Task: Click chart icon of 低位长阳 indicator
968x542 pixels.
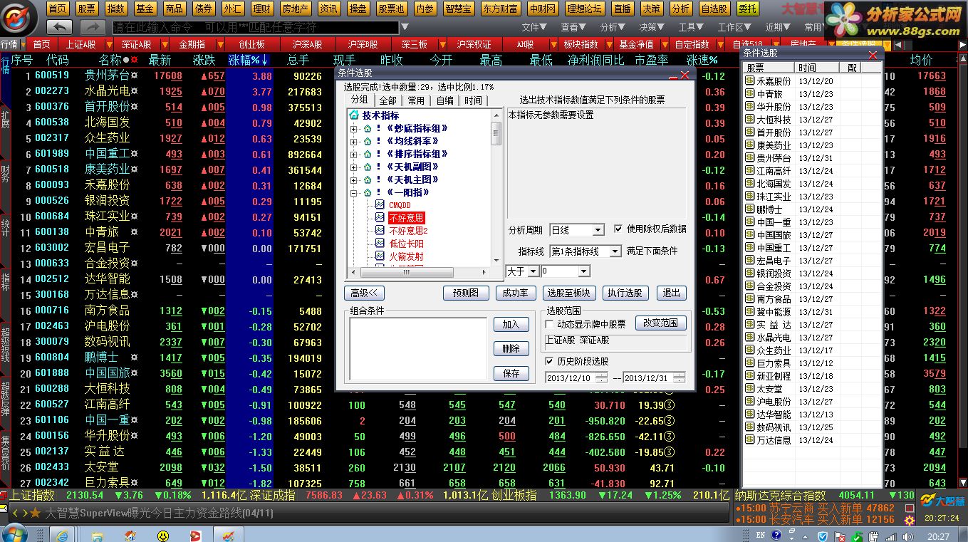Action: tap(380, 244)
